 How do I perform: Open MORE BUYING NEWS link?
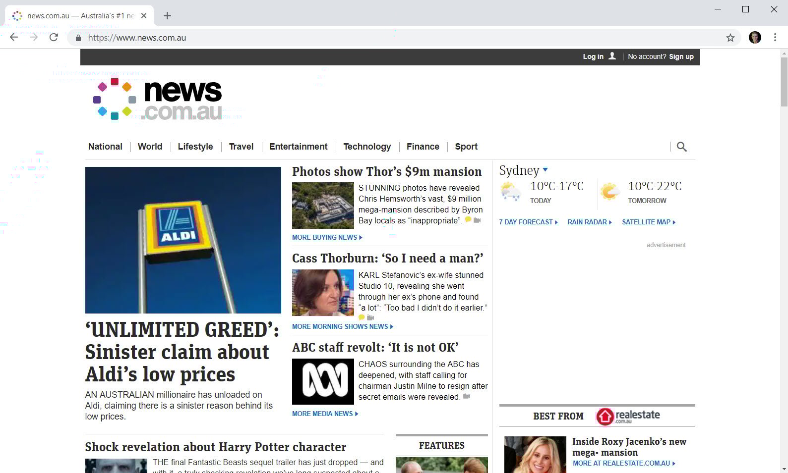327,237
